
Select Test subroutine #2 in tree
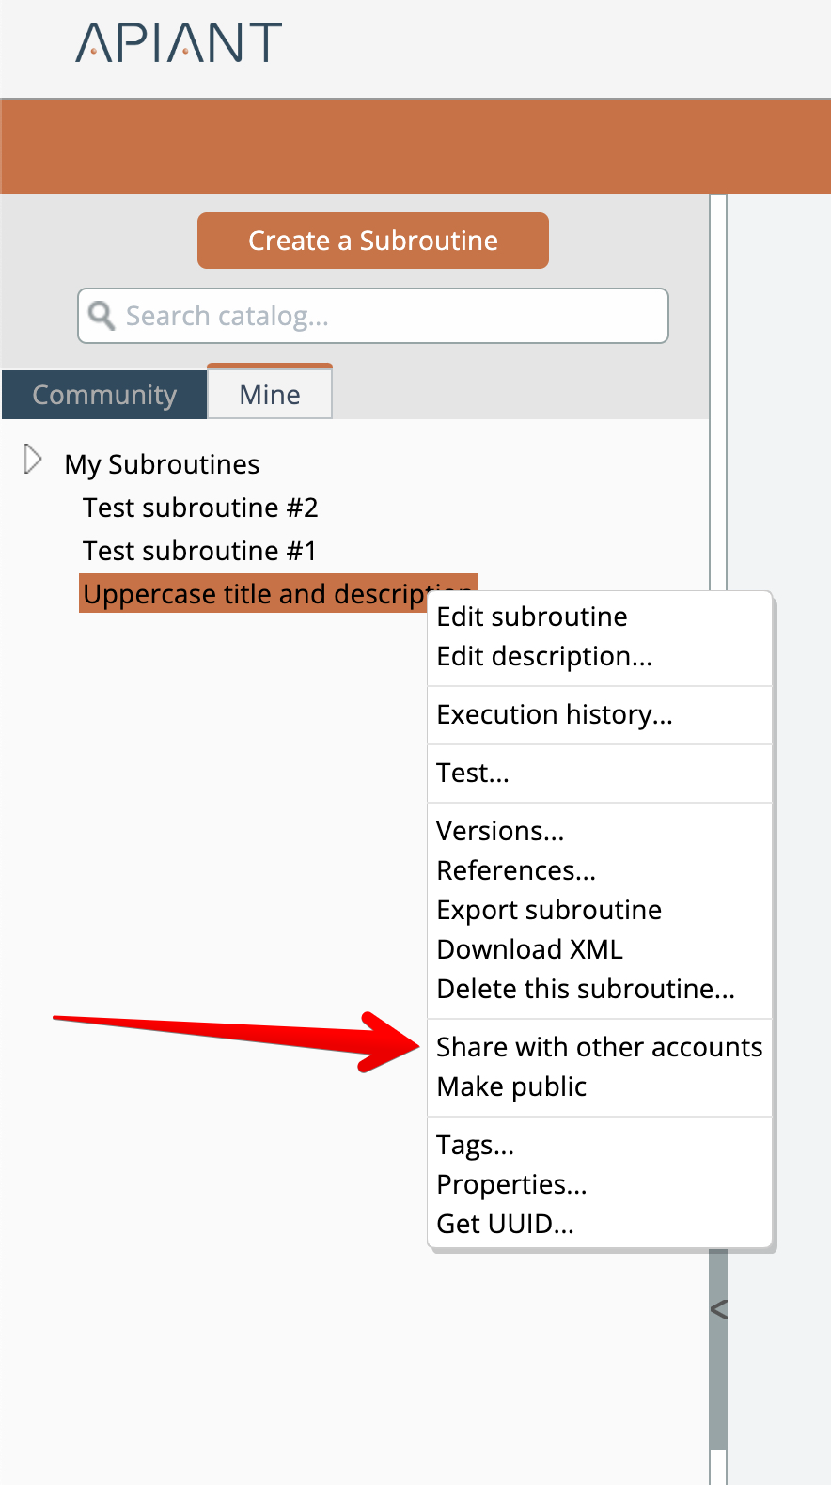(x=200, y=508)
